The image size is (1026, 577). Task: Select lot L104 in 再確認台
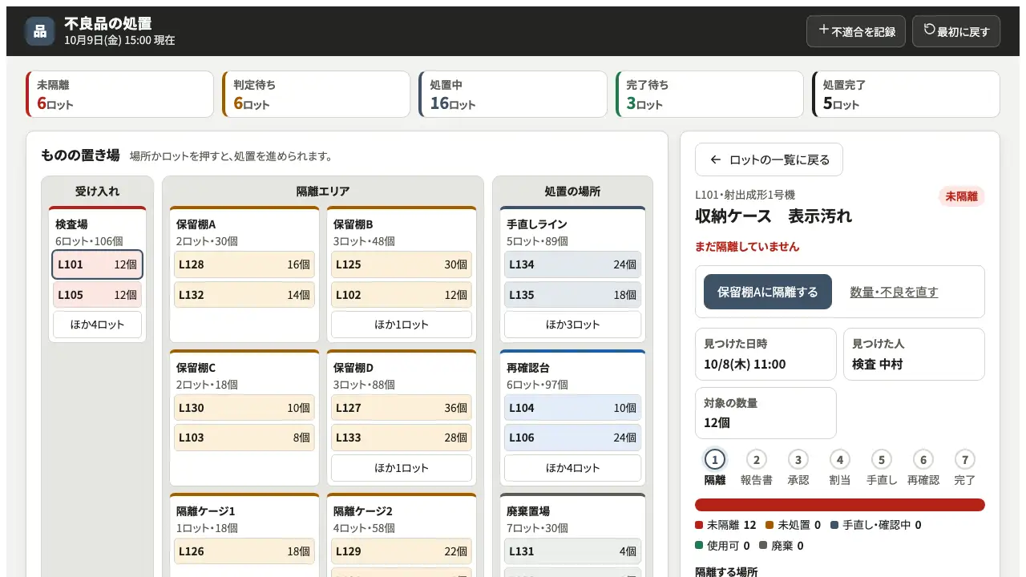tap(573, 408)
